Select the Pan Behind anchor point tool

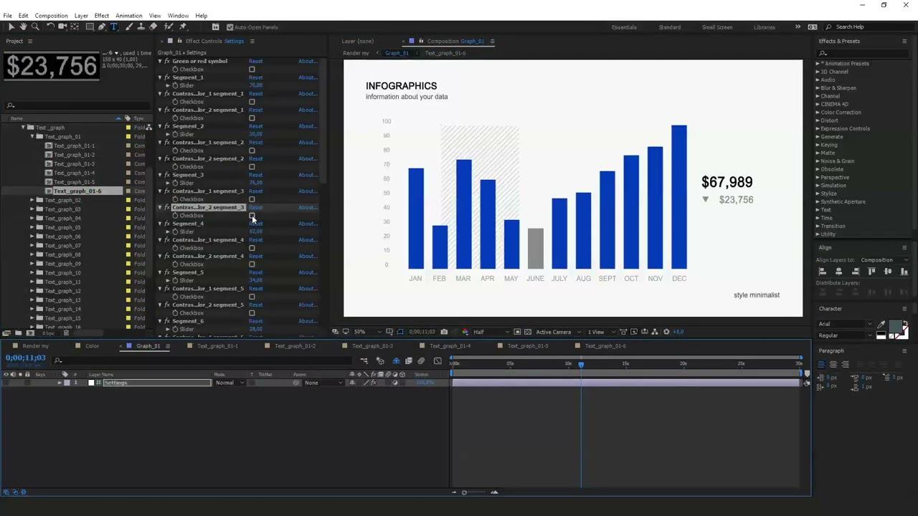tap(75, 27)
